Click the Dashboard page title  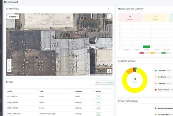11,2
